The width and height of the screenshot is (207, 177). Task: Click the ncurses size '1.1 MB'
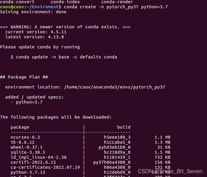point(163,137)
